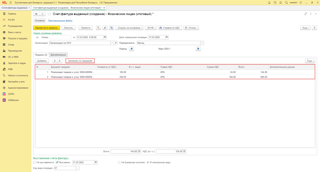This screenshot has height=172, width=320.
Task: Click the search magnifier icon
Action: pos(286,3)
